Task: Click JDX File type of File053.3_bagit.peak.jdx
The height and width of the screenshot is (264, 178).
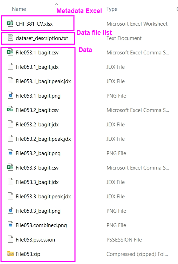Action: [x=116, y=197]
